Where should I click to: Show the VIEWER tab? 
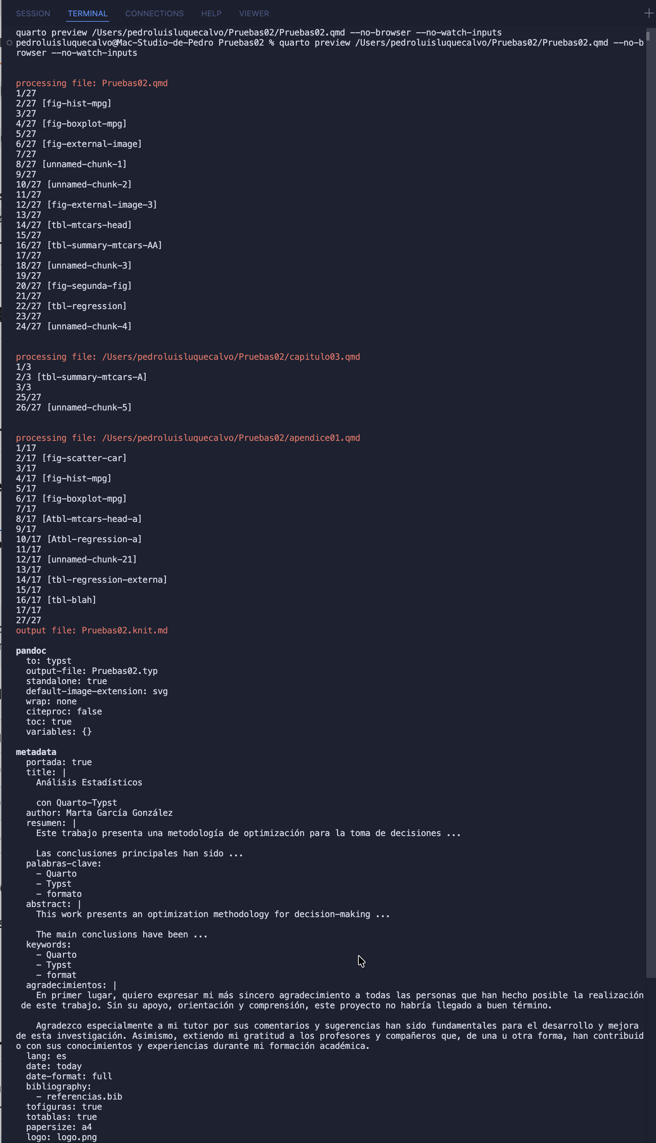[254, 13]
